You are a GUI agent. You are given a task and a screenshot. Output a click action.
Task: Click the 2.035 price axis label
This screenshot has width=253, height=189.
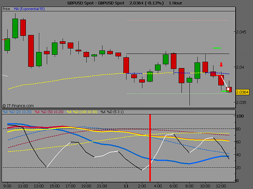point(241,102)
